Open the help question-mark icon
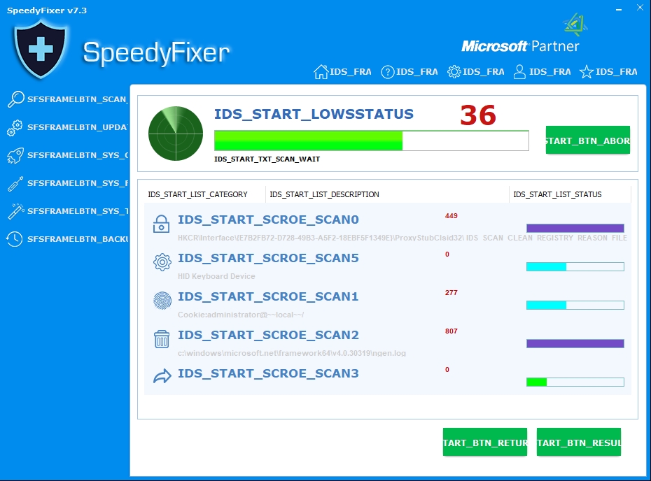The height and width of the screenshot is (481, 651). click(x=387, y=72)
